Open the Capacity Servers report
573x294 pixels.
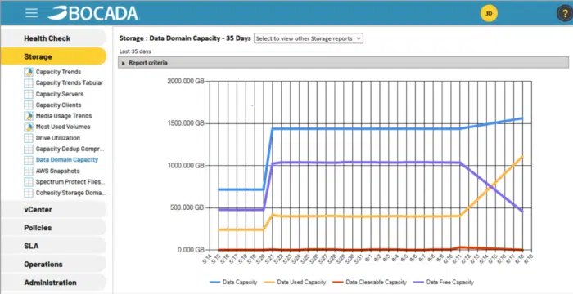(x=60, y=94)
